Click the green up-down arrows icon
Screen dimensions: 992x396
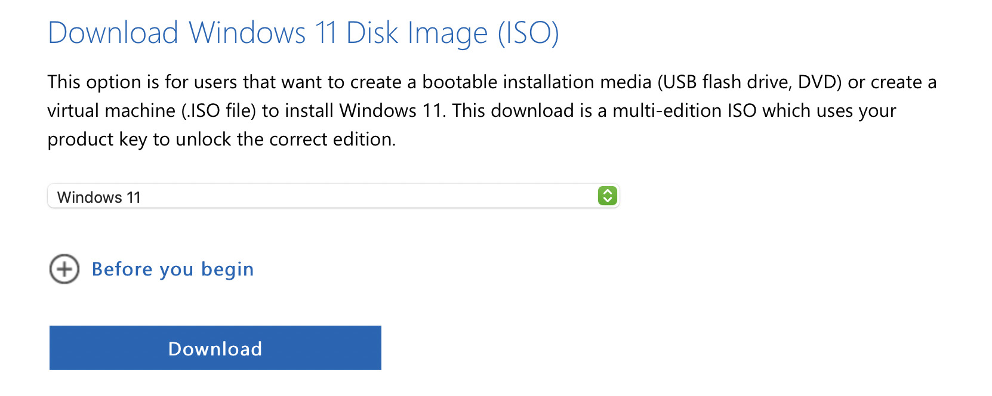pyautogui.click(x=607, y=196)
